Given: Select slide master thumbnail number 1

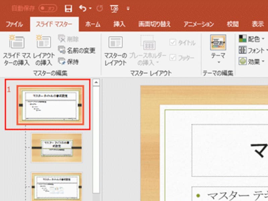Looking at the screenshot, I should click(x=51, y=105).
